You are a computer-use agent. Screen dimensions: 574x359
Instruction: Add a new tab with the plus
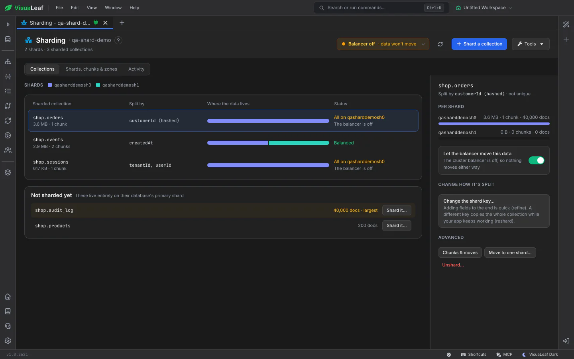pos(122,23)
